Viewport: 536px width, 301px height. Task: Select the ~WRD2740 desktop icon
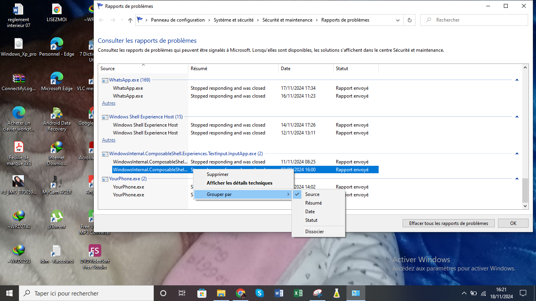click(x=18, y=220)
